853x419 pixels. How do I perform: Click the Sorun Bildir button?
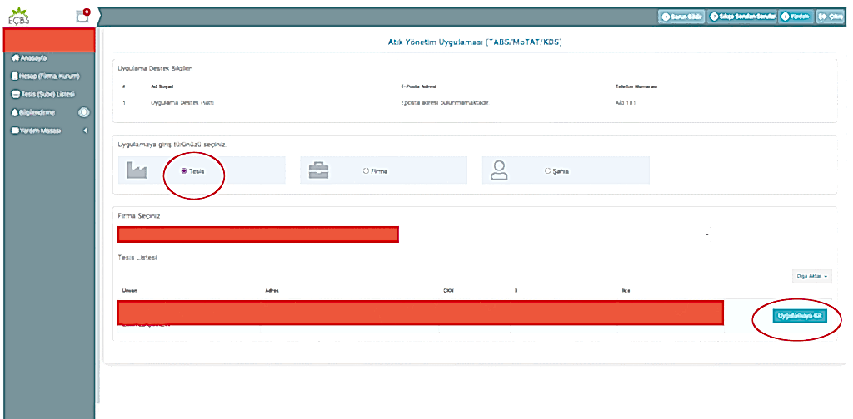[681, 16]
